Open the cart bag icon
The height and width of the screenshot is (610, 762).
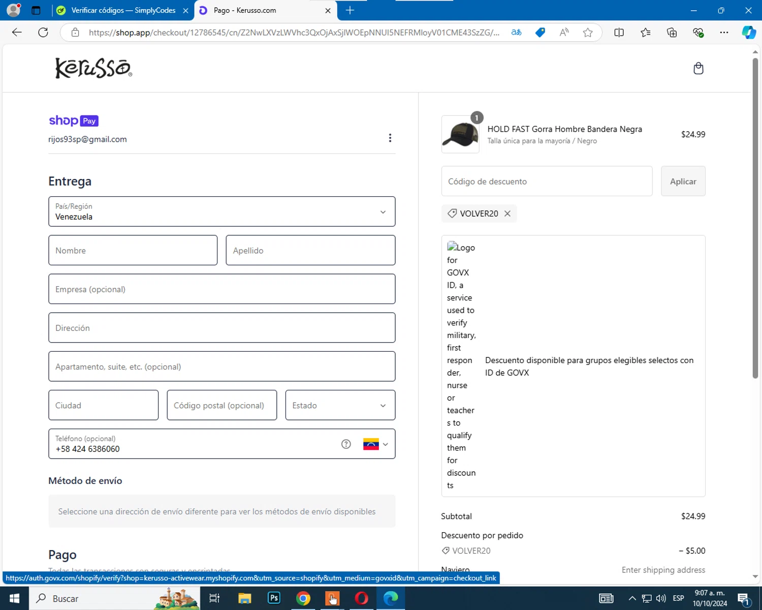coord(698,68)
